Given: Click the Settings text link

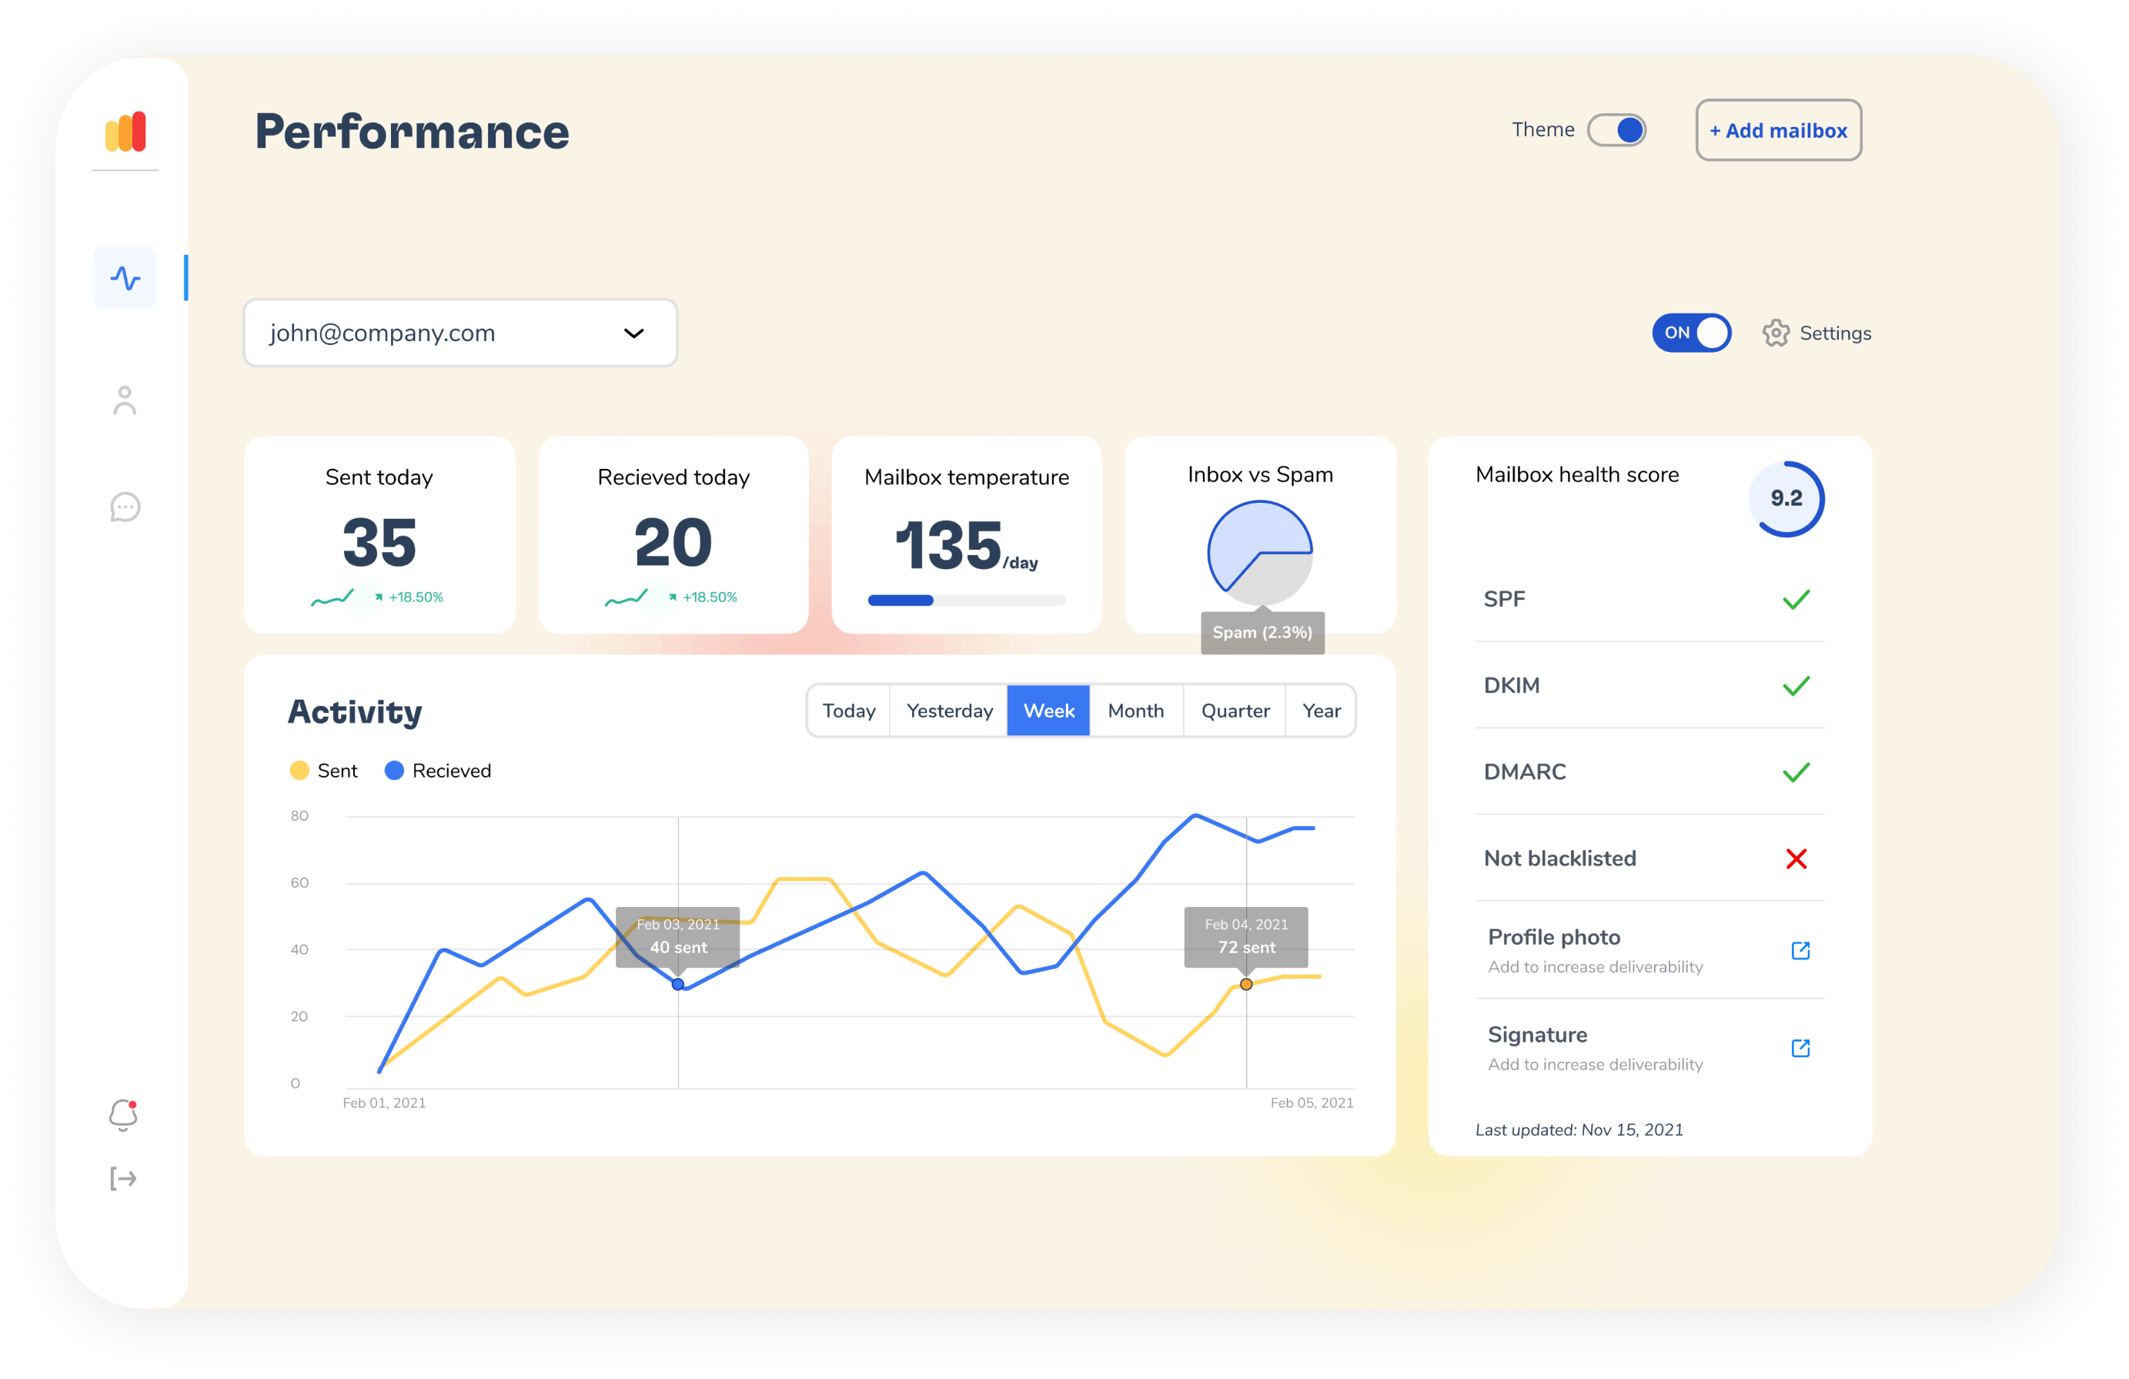Looking at the screenshot, I should (1835, 333).
